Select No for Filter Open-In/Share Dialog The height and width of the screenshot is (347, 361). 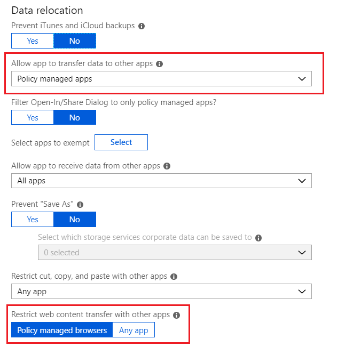[75, 117]
